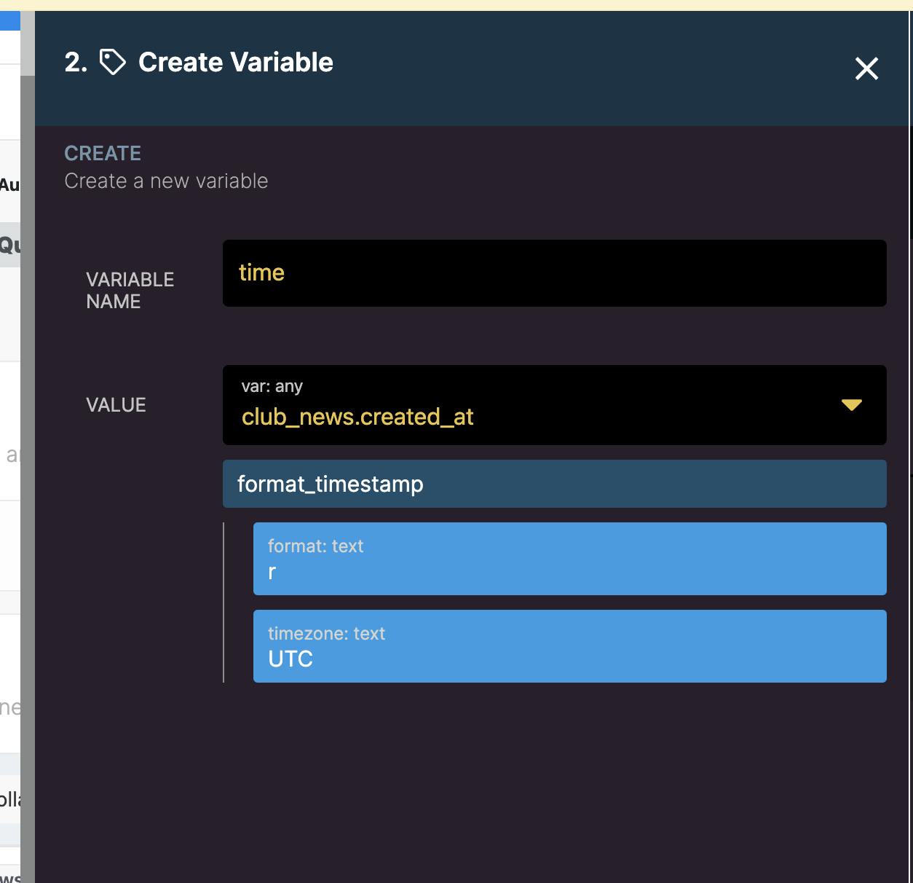Screen dimensions: 913x883
Task: Close the Create Variable panel
Action: tap(866, 68)
